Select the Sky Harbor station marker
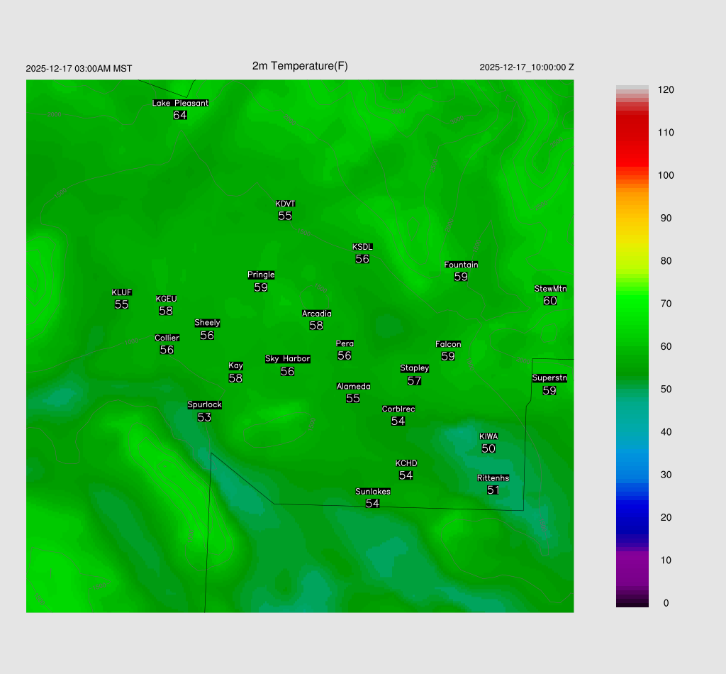Viewport: 726px width, 674px height. point(287,359)
